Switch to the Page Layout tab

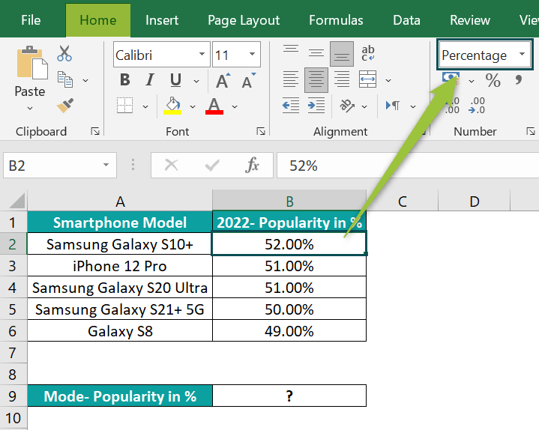tap(244, 20)
